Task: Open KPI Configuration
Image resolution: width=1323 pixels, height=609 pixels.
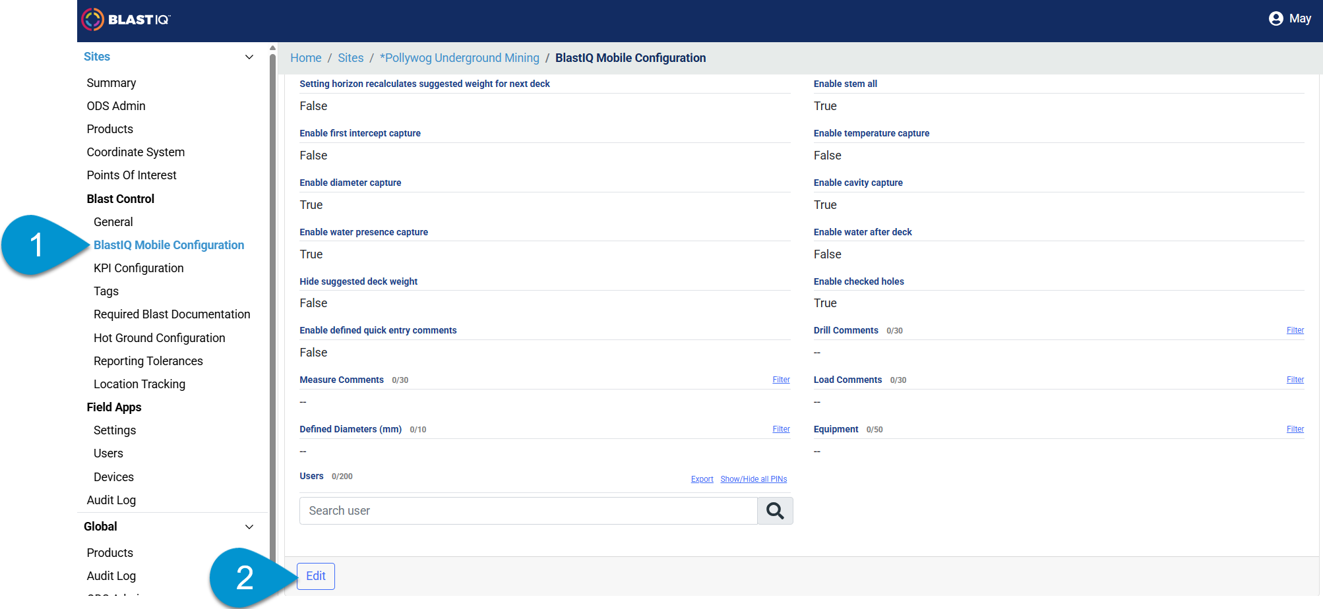Action: point(138,268)
